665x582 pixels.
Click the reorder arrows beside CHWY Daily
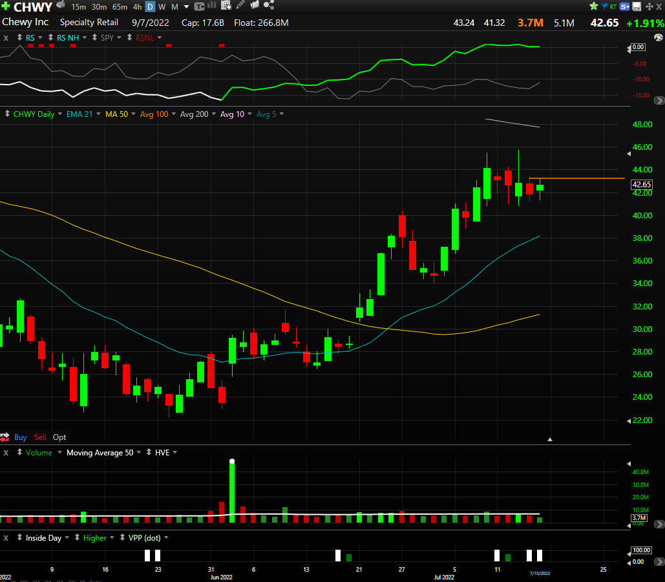coord(7,114)
